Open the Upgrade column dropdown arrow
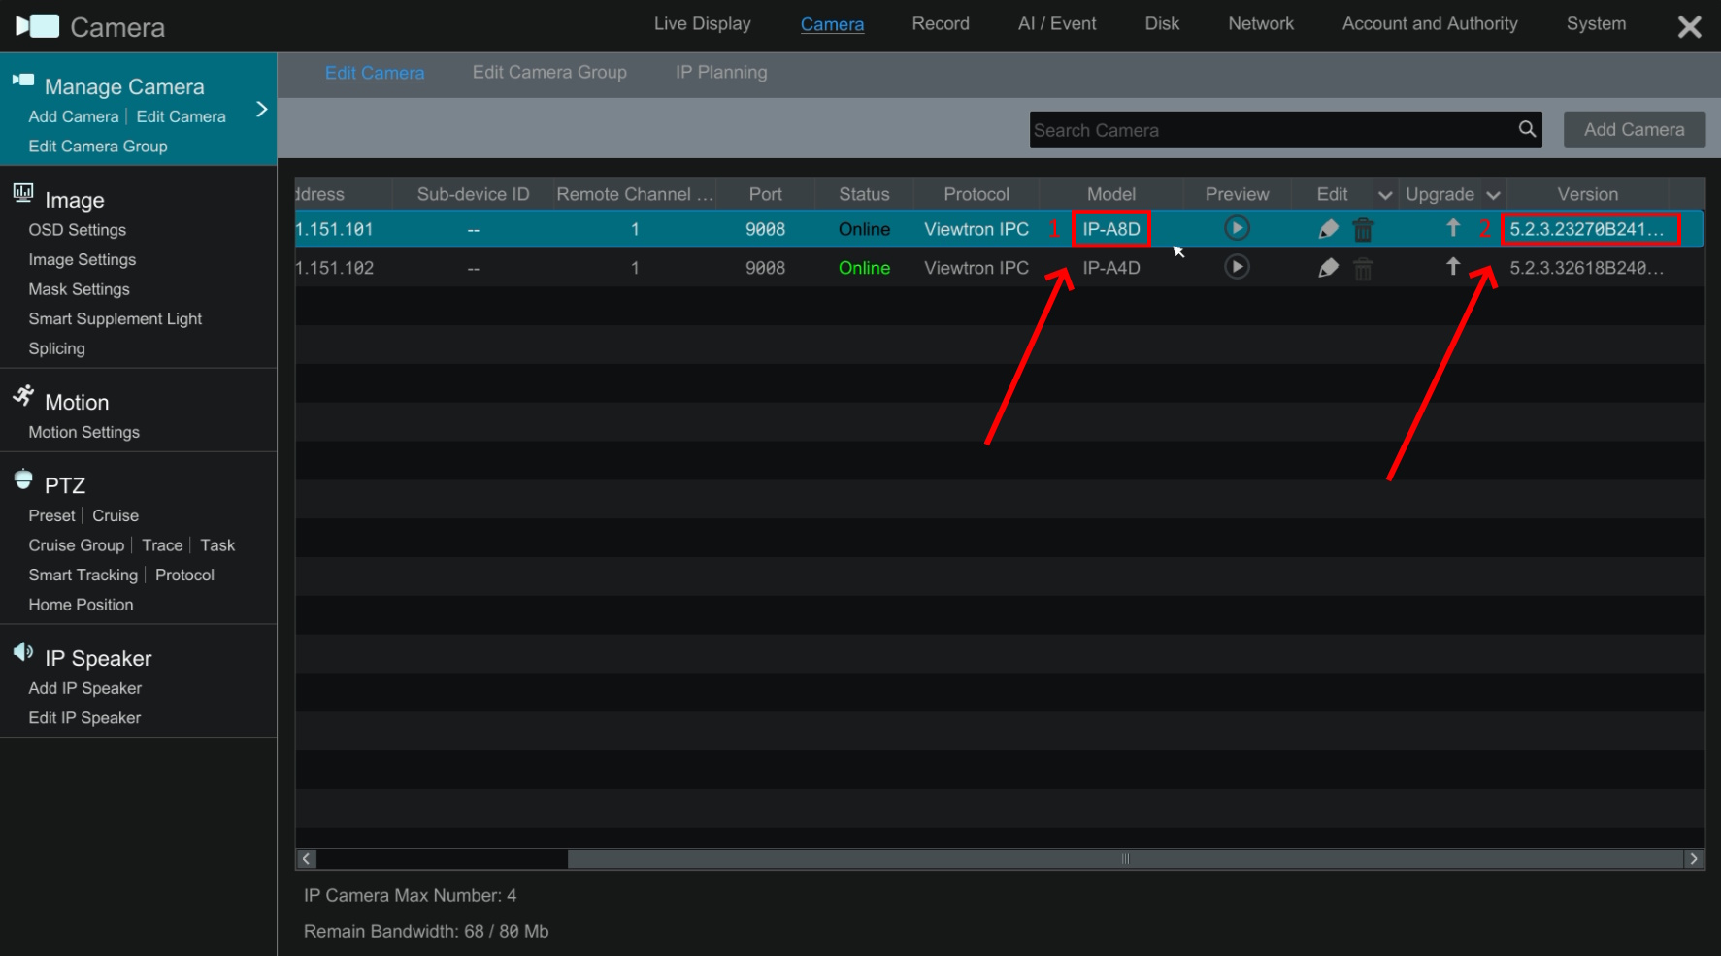 click(x=1493, y=195)
